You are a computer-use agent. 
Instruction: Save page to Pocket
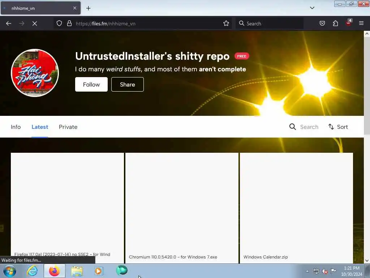click(x=322, y=23)
